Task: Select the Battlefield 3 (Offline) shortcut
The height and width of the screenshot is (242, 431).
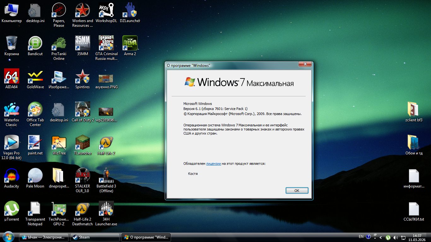Action: click(x=106, y=176)
